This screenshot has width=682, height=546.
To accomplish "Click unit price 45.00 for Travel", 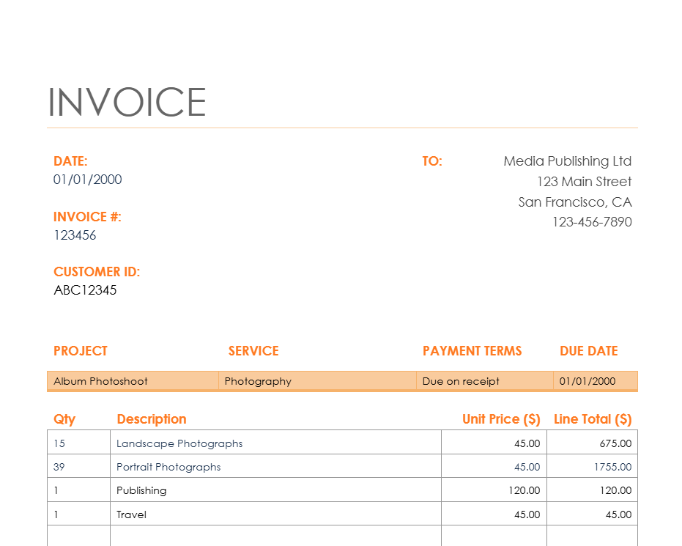I will [494, 514].
